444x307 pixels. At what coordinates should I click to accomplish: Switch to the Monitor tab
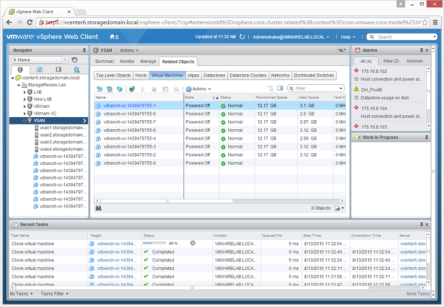click(127, 62)
